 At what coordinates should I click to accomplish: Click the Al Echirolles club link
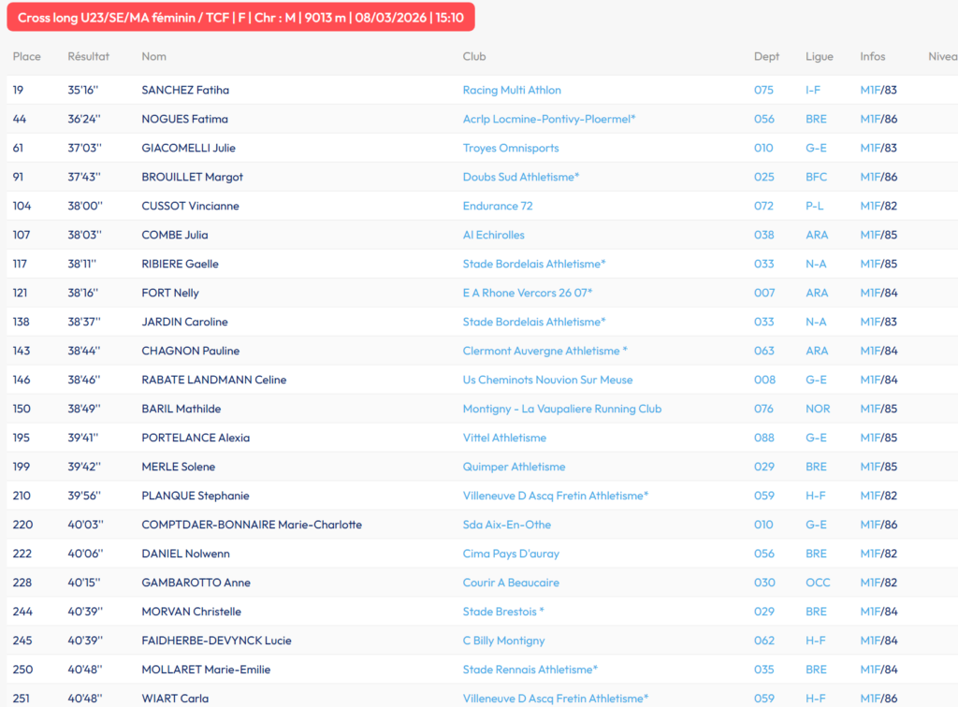[494, 236]
